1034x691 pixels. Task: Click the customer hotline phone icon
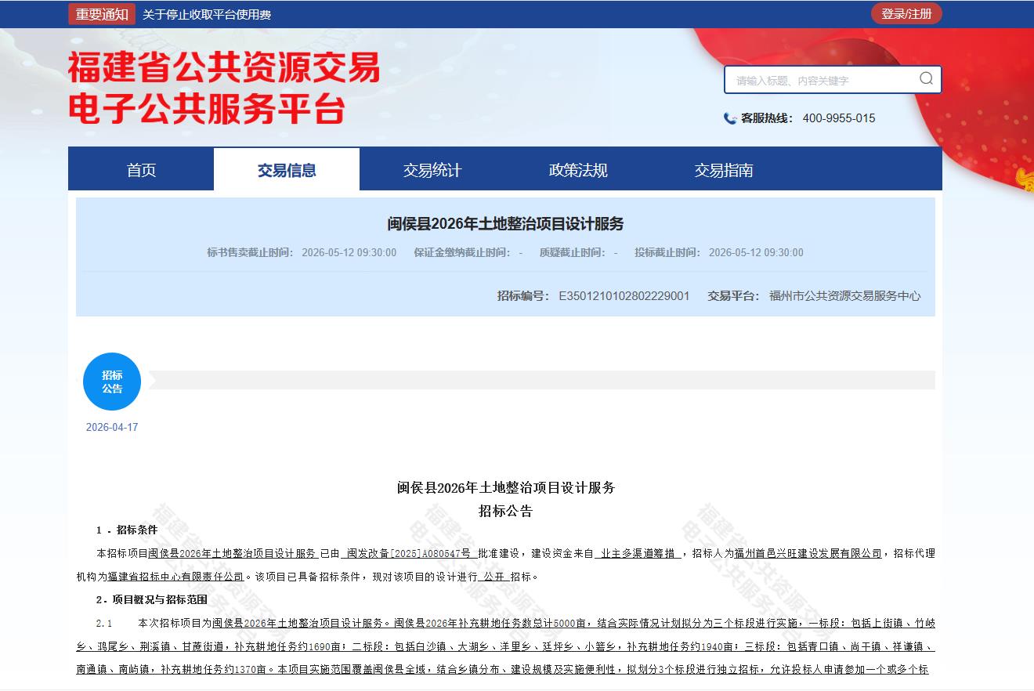pos(730,118)
